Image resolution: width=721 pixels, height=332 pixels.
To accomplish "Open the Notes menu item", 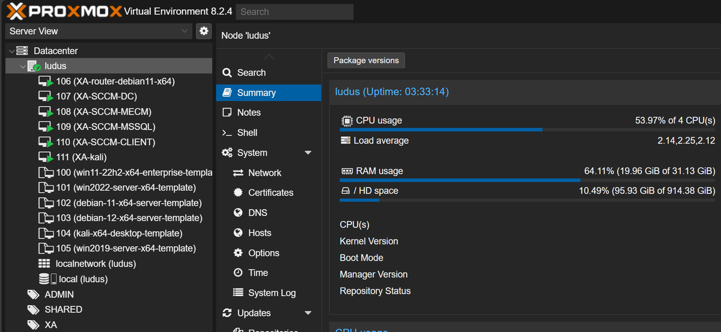I will tap(249, 113).
